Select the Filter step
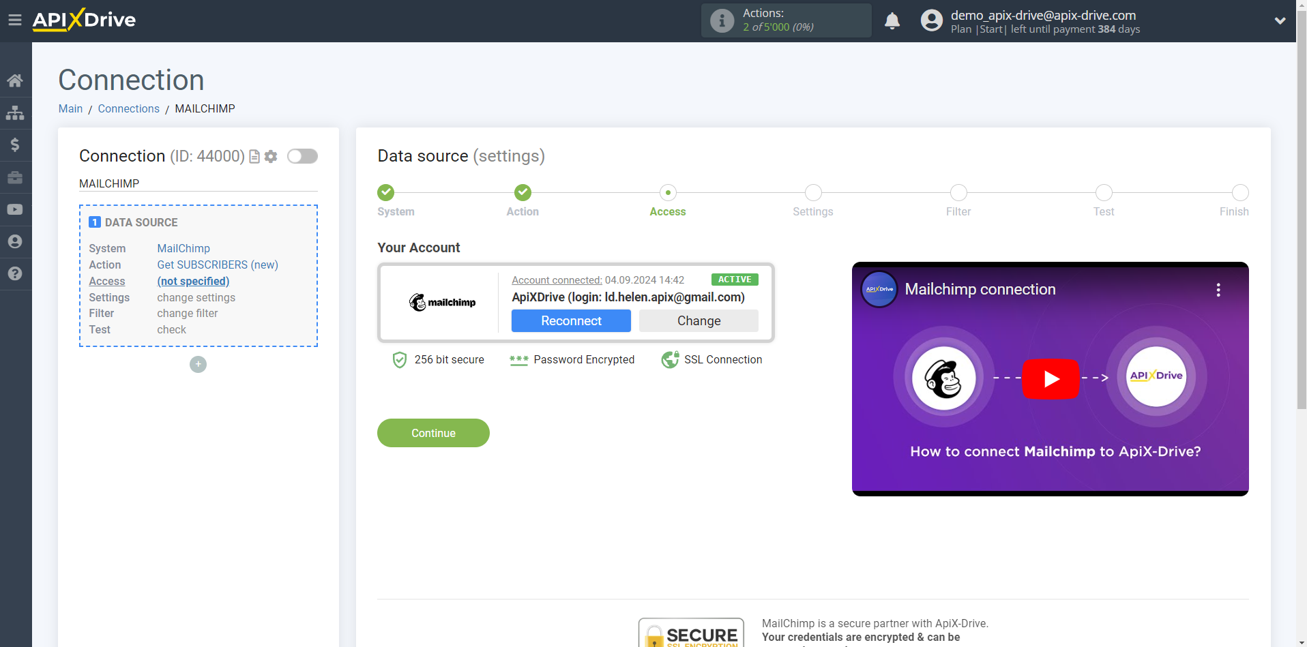This screenshot has height=647, width=1307. [958, 192]
